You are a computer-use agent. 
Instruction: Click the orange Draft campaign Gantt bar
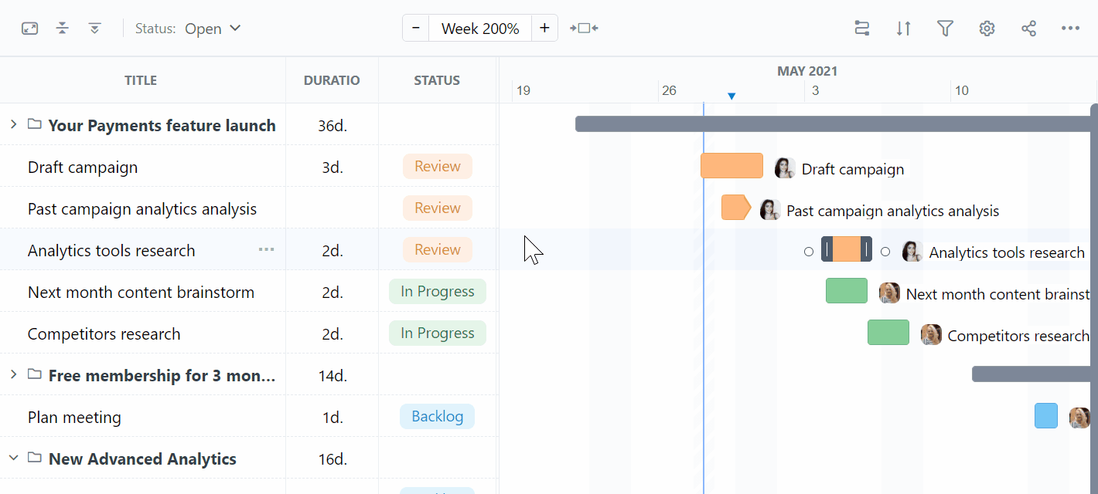(731, 166)
